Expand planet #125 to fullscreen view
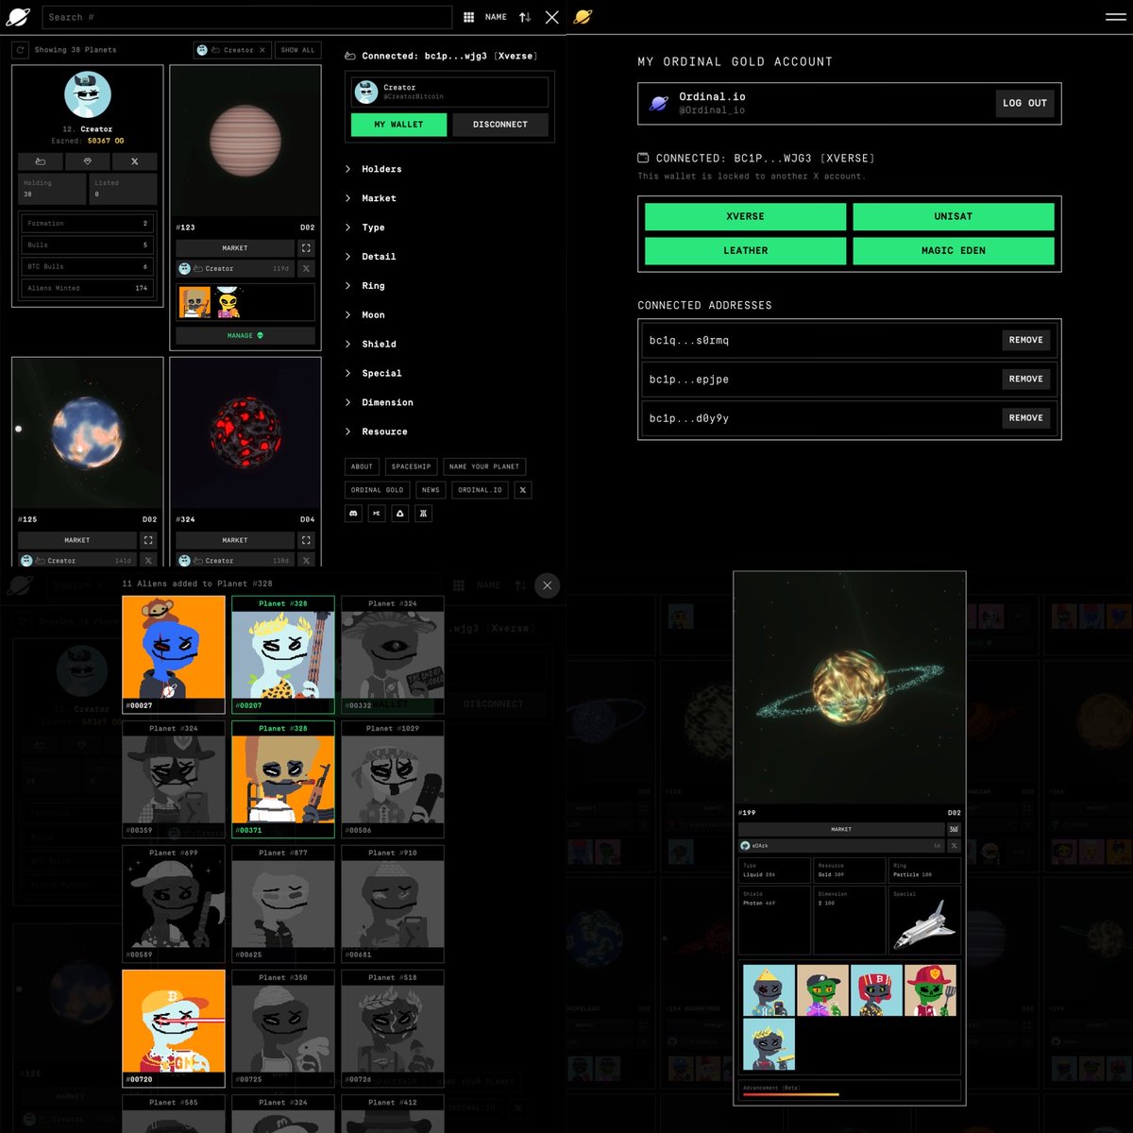Viewport: 1133px width, 1133px height. click(x=148, y=540)
